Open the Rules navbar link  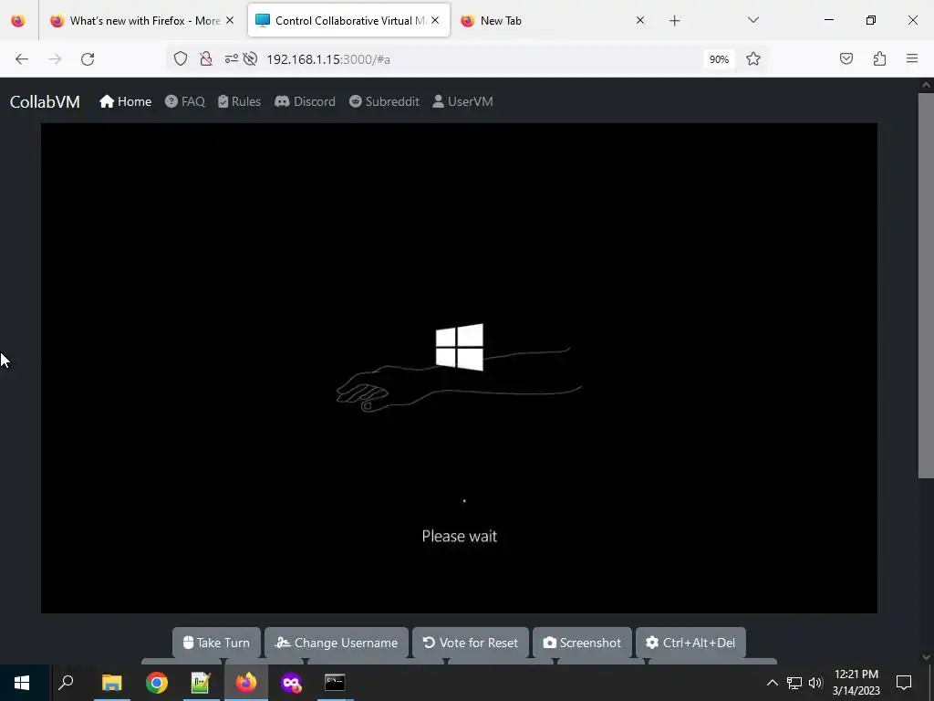[239, 101]
